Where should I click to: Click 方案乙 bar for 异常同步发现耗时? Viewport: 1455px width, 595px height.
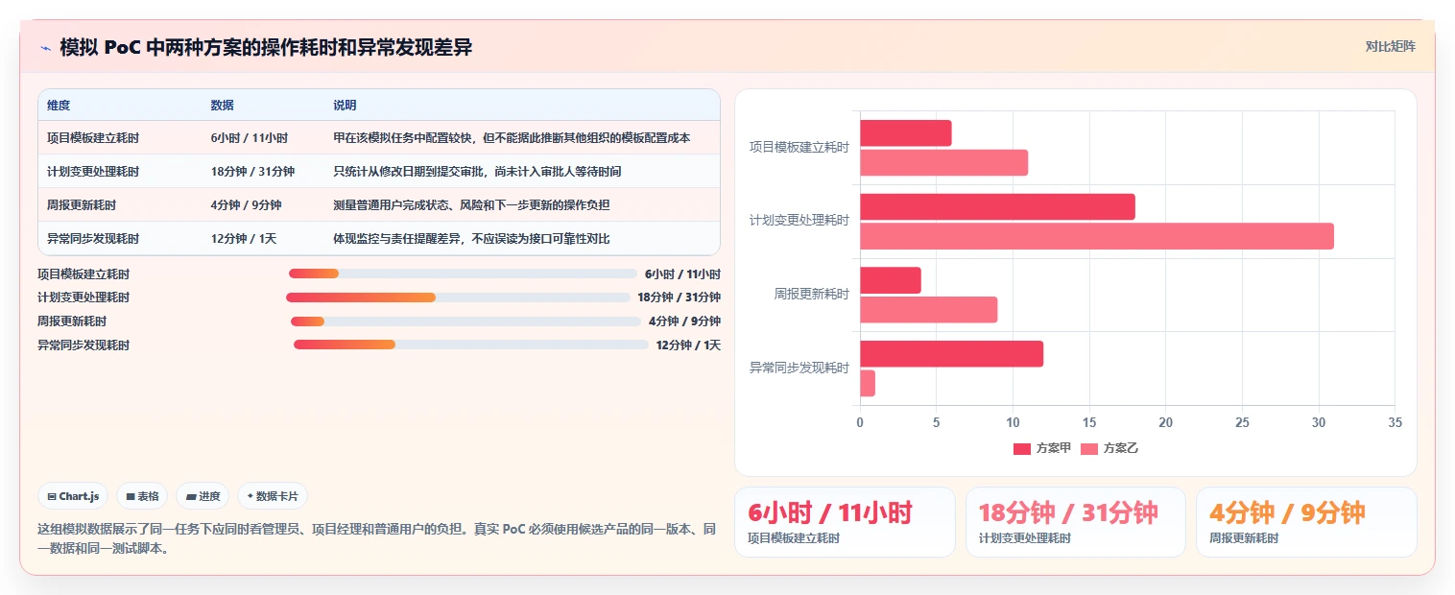(867, 383)
